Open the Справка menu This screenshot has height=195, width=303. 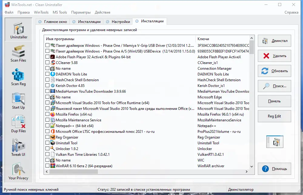point(291,12)
